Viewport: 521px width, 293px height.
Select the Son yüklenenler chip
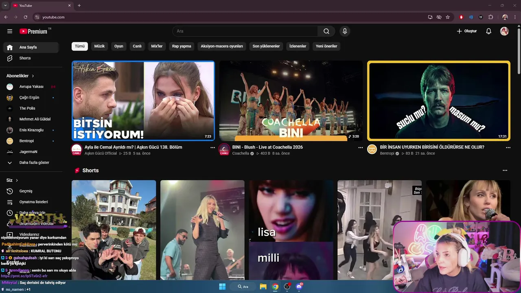tap(266, 46)
